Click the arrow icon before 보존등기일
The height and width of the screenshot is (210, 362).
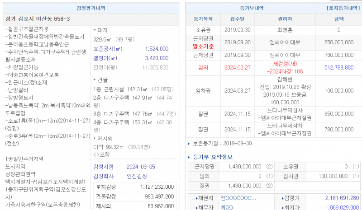click(x=189, y=144)
